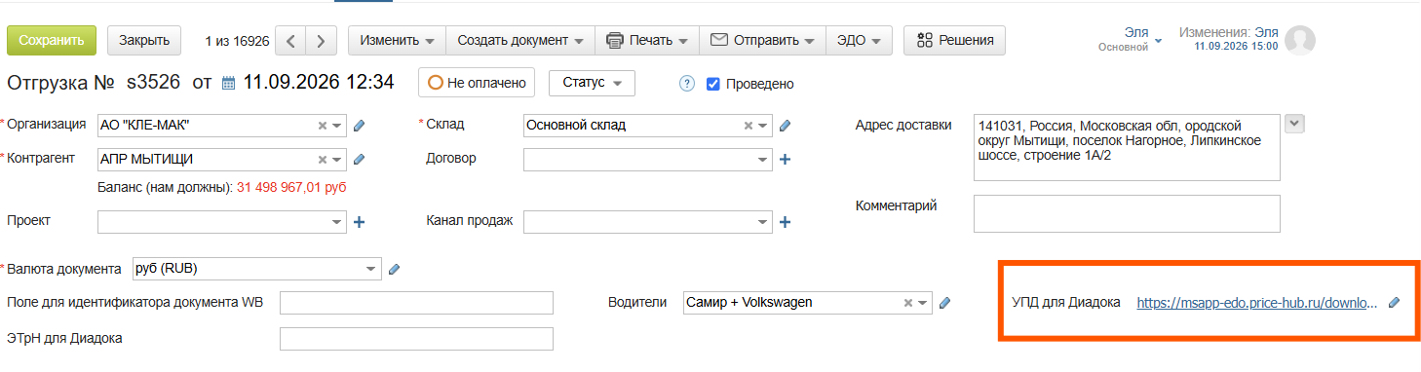1421x372 pixels.
Task: Edit the УПД для Диадока pencil icon
Action: 1394,303
